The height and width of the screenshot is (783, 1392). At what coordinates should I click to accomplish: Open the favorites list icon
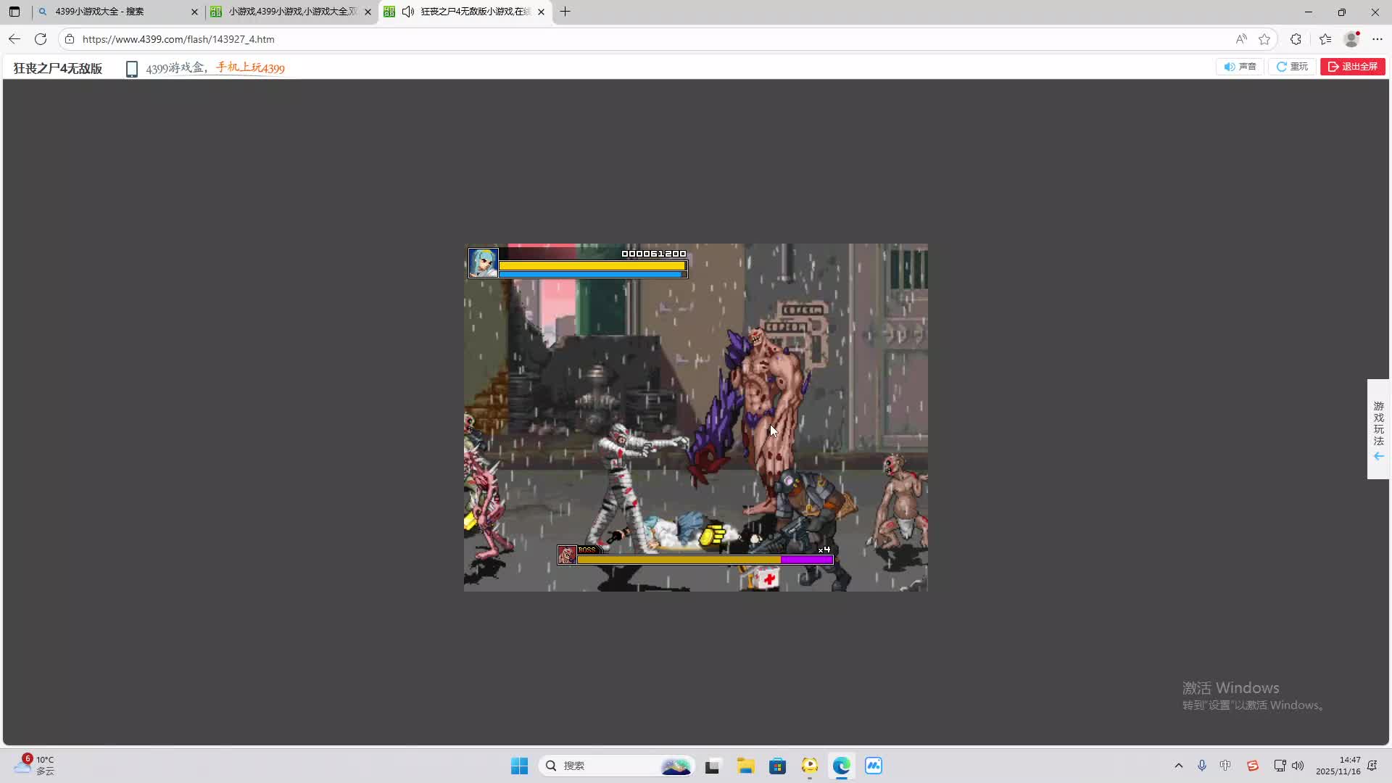(x=1325, y=39)
